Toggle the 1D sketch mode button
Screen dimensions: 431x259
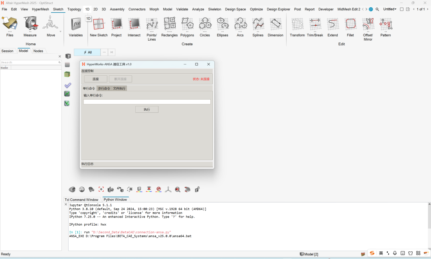(x=89, y=18)
